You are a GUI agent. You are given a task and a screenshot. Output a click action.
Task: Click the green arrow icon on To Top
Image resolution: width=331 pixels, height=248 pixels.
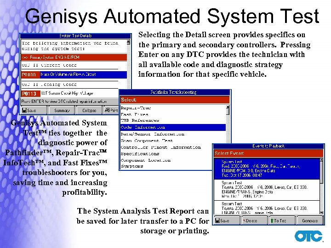272,220
